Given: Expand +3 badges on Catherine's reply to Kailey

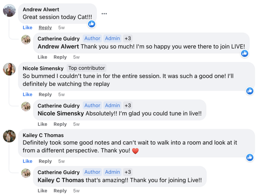Looking at the screenshot, I should click(128, 172).
